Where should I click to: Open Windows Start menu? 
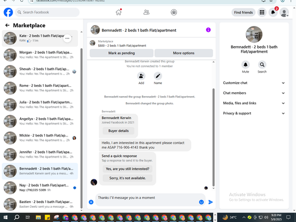(5, 217)
